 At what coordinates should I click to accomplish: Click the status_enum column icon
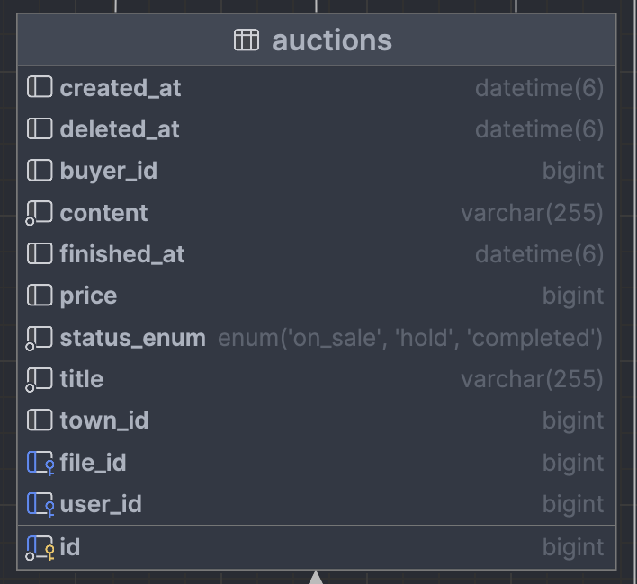point(39,338)
